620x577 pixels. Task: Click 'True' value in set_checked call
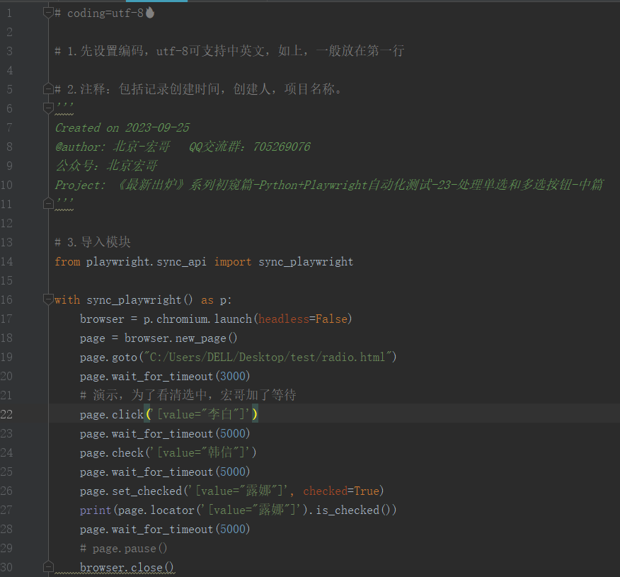(367, 491)
